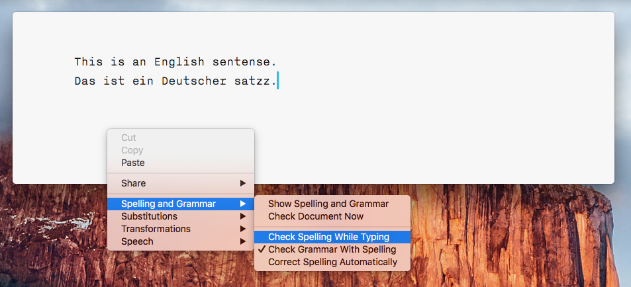Open the Share submenu
631x287 pixels.
point(181,183)
